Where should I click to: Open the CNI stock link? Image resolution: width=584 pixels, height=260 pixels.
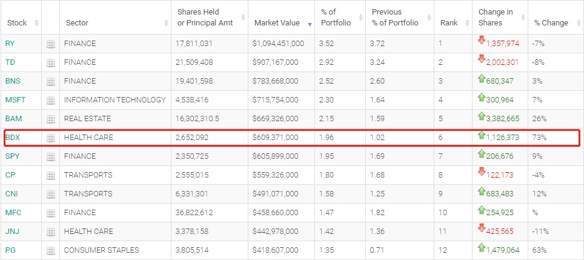12,194
